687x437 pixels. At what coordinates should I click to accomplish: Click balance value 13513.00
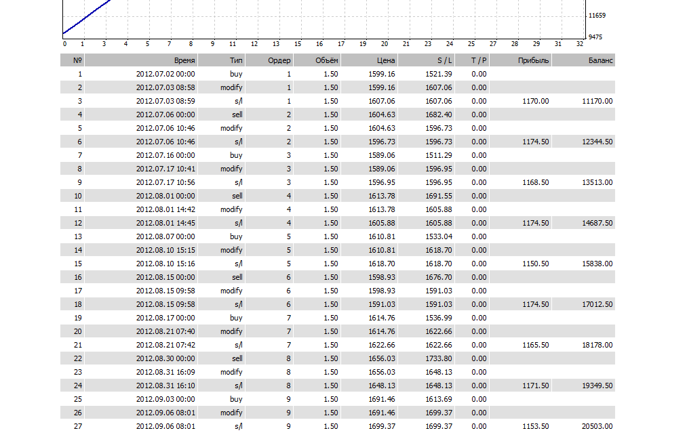(x=597, y=183)
